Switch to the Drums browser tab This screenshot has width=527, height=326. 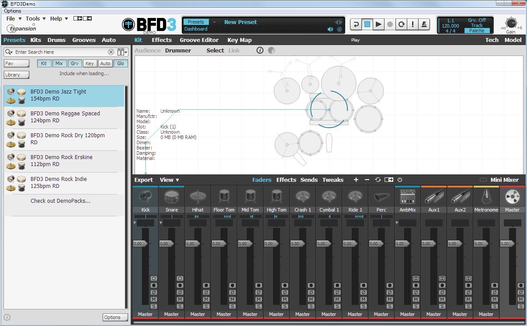point(56,40)
